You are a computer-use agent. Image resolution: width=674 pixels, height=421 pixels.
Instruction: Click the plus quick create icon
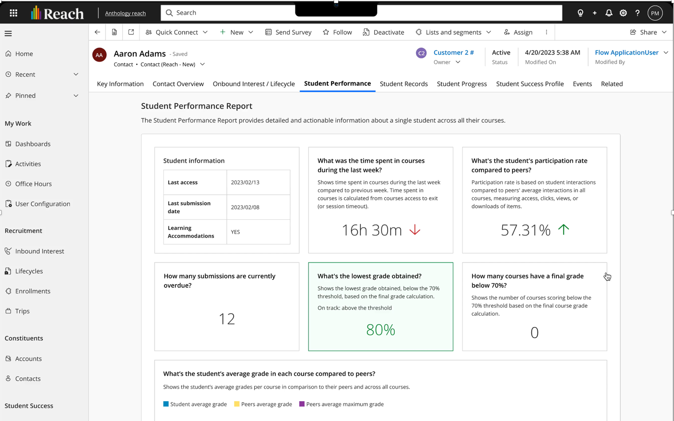(594, 13)
